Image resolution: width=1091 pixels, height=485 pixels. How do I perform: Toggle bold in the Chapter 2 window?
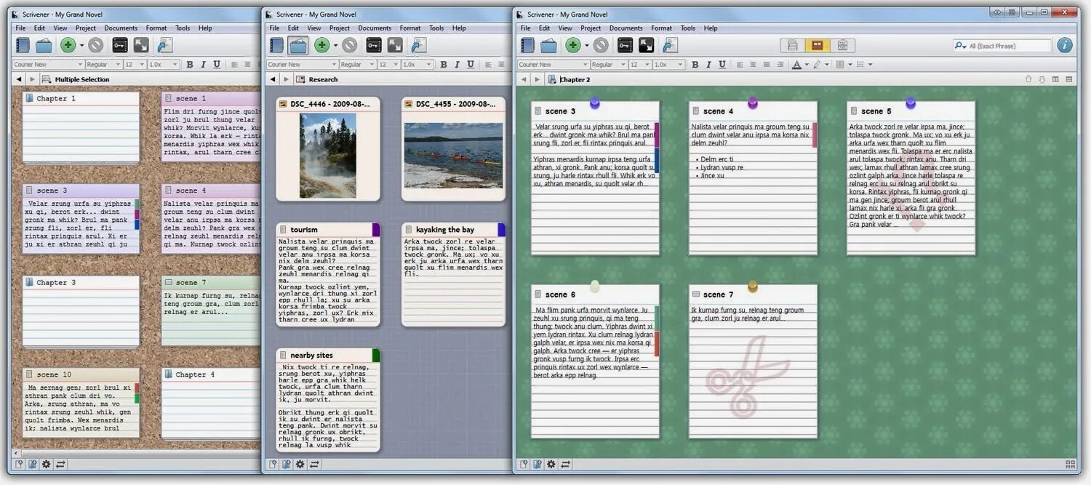[695, 65]
